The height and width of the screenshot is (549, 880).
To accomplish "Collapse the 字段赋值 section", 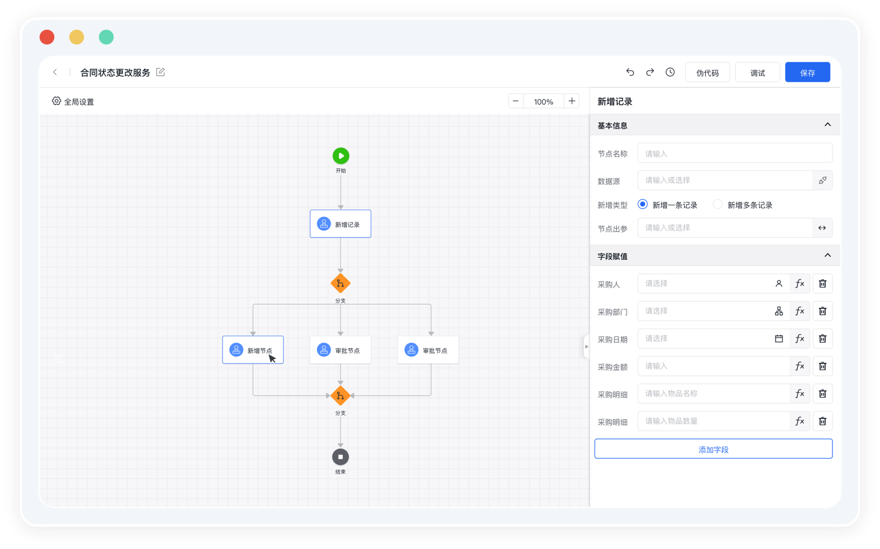I will 827,255.
